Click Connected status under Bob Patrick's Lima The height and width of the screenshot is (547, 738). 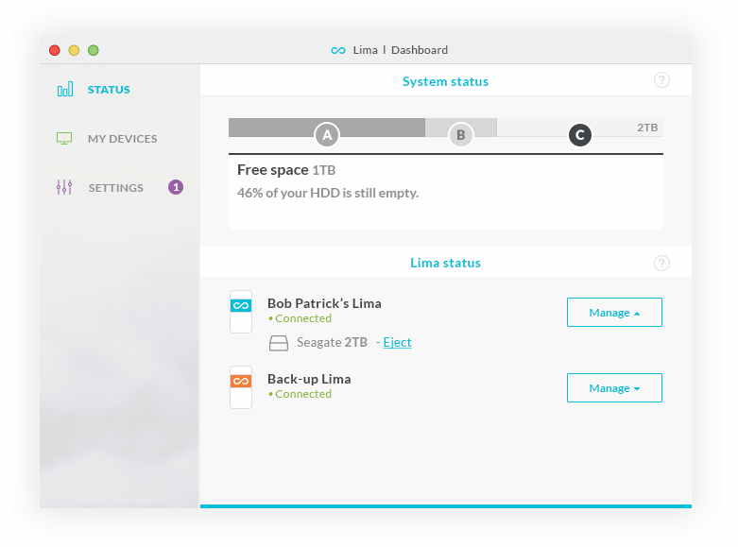tap(300, 318)
